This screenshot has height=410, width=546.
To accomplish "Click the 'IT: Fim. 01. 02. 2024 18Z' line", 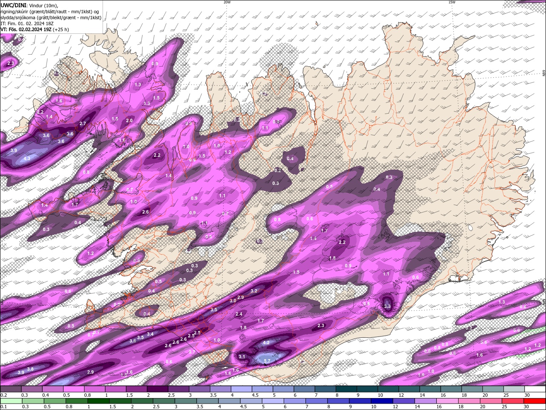I will point(26,23).
